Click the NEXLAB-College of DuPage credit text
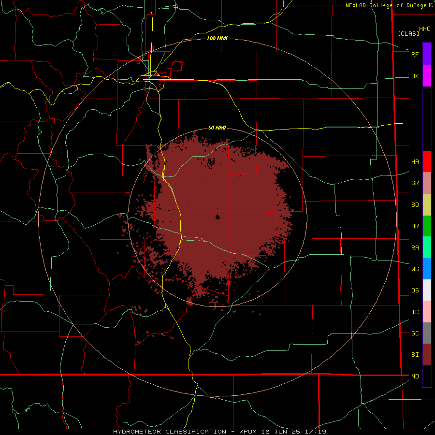The width and height of the screenshot is (435, 435). click(x=386, y=5)
